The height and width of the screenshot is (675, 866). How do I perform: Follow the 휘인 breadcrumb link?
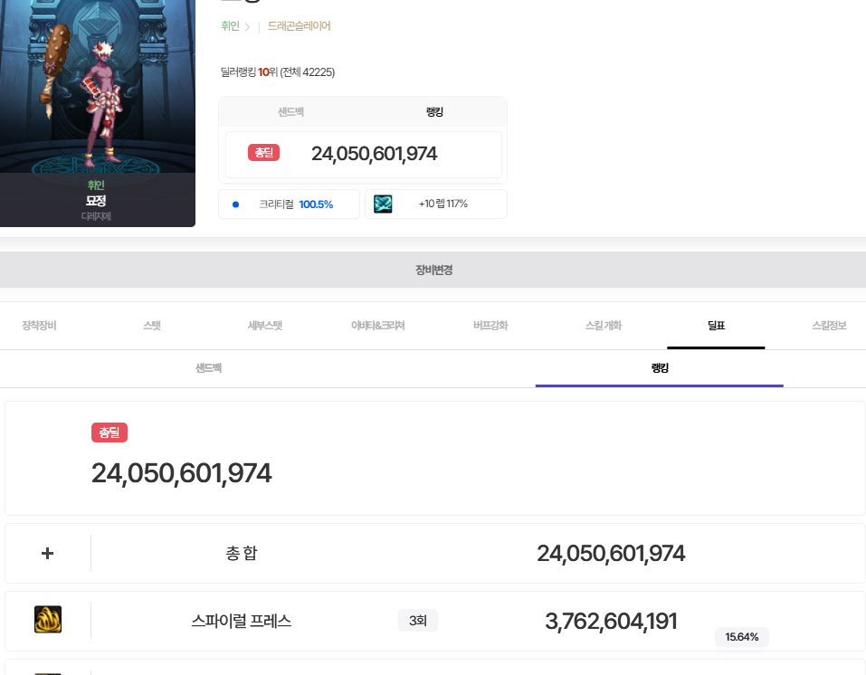point(231,26)
